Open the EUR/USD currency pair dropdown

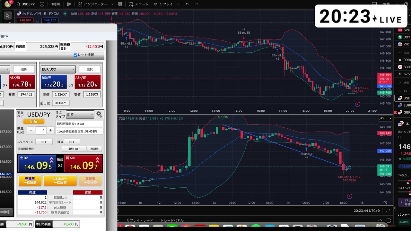pyautogui.click(x=58, y=69)
